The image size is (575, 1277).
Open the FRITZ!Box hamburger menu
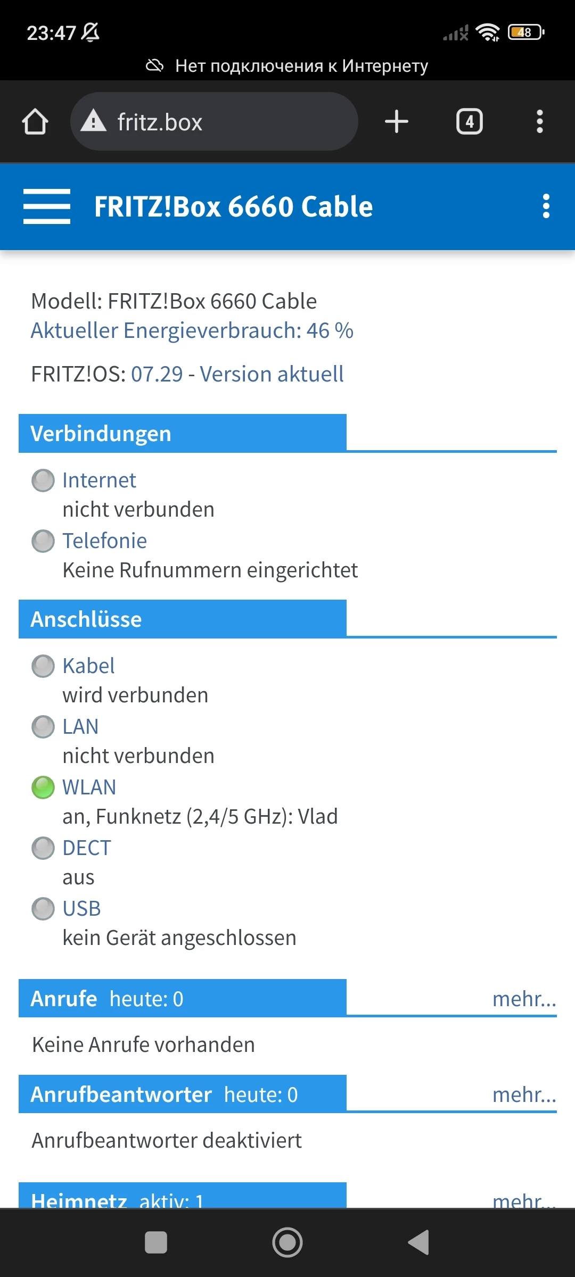(x=47, y=206)
